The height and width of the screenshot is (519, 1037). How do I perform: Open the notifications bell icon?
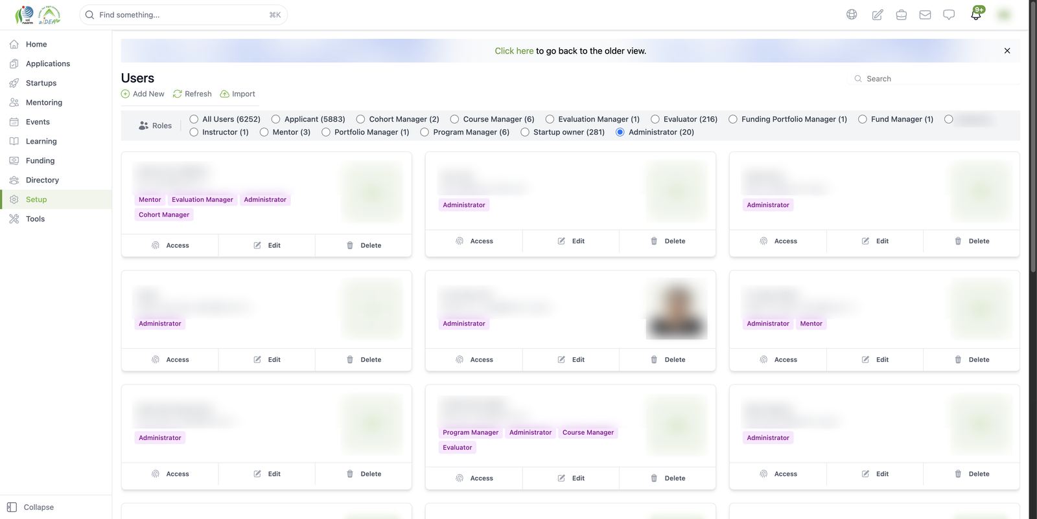coord(976,14)
